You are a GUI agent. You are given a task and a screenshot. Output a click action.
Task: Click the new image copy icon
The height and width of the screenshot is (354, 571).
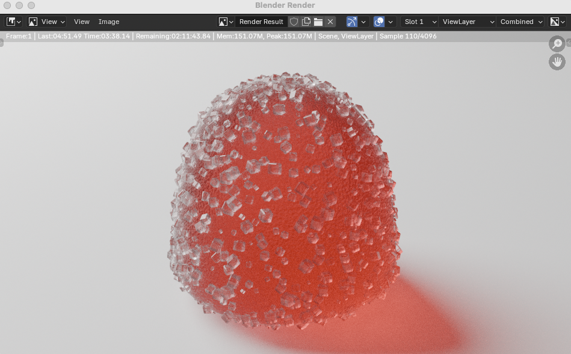[x=306, y=22]
